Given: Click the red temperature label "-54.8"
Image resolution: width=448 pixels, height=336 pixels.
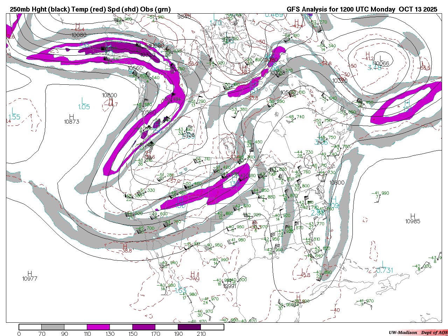Looking at the screenshot, I should tap(325, 63).
